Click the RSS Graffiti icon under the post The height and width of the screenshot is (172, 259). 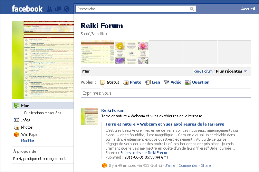click(104, 165)
